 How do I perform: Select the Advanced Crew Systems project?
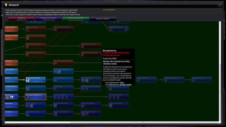point(63,71)
